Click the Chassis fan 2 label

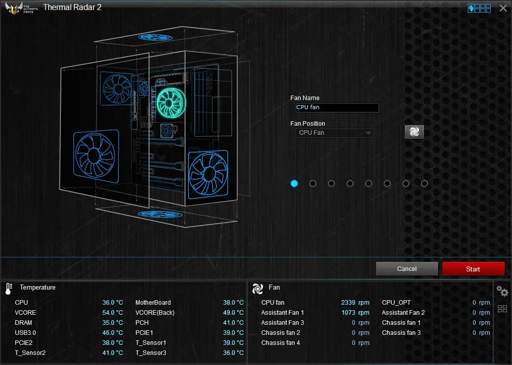click(x=281, y=333)
